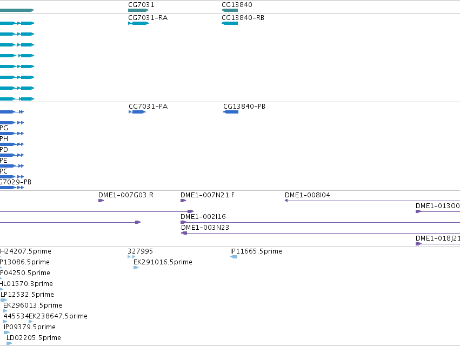Image resolution: width=460 pixels, height=346 pixels.
Task: Select the CG7029-PB protein glyph
Action: 12,188
